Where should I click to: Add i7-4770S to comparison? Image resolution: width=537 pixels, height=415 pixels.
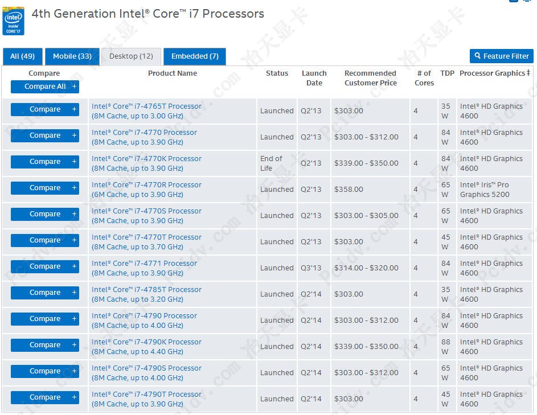tap(45, 214)
